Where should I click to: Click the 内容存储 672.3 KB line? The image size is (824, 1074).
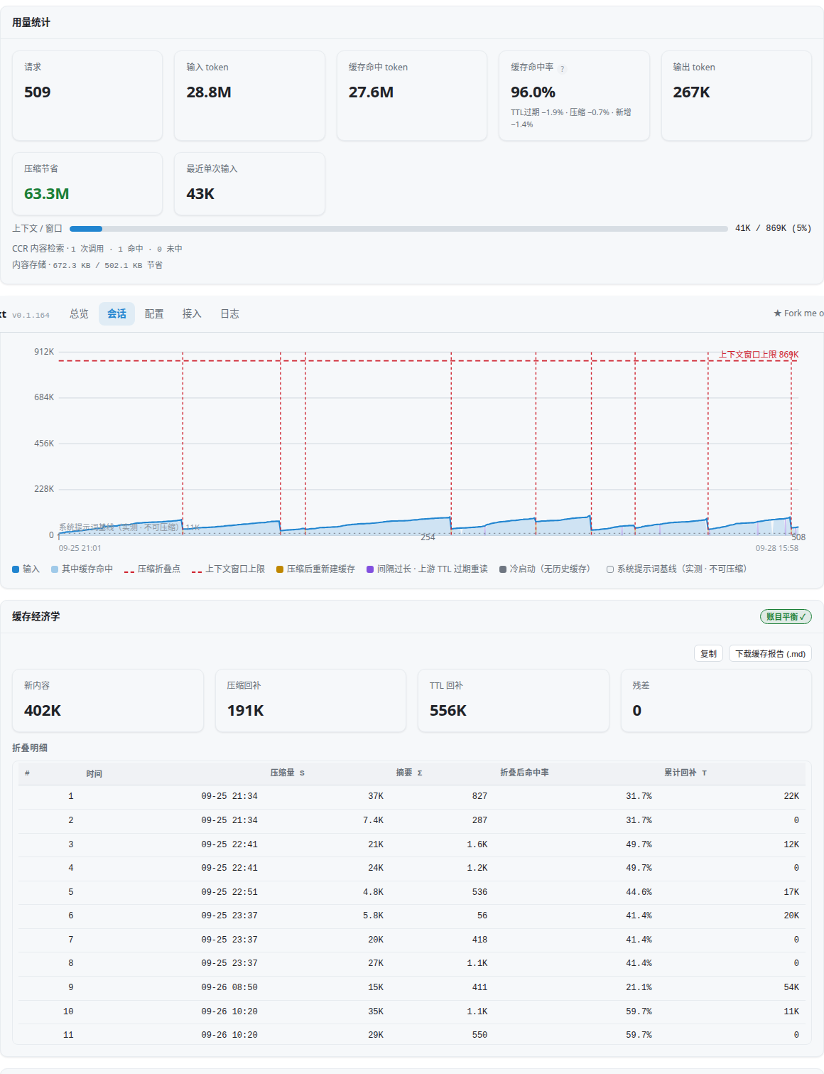click(87, 265)
